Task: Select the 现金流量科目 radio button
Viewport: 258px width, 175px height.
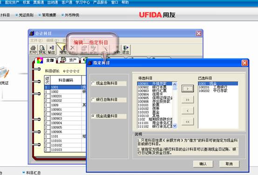Action: pos(93,116)
